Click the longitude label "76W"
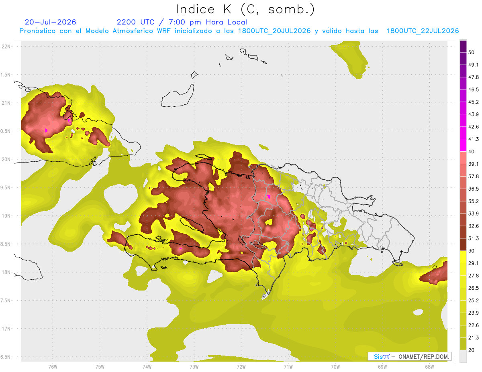 53,367
